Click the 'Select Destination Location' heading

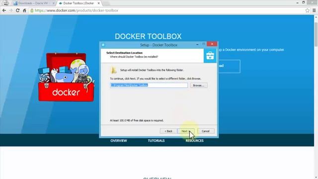124,53
